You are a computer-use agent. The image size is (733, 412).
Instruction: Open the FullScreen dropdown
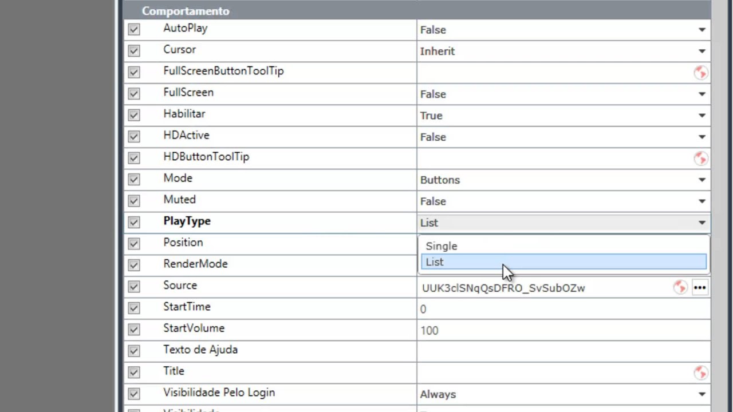pos(563,94)
